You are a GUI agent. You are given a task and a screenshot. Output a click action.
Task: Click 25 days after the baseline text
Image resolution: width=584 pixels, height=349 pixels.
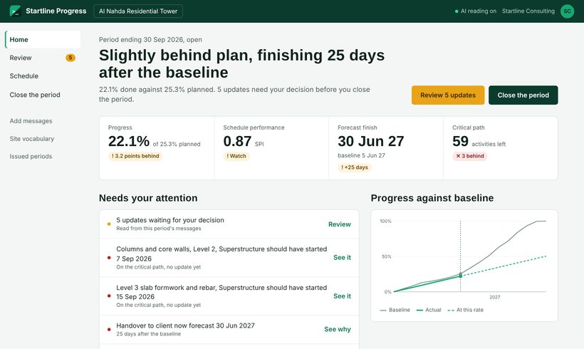(149, 334)
